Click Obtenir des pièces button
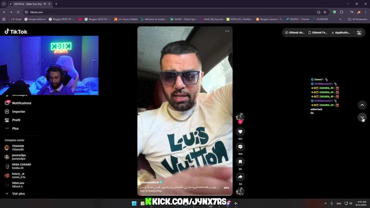The image size is (370, 208). (x=295, y=33)
